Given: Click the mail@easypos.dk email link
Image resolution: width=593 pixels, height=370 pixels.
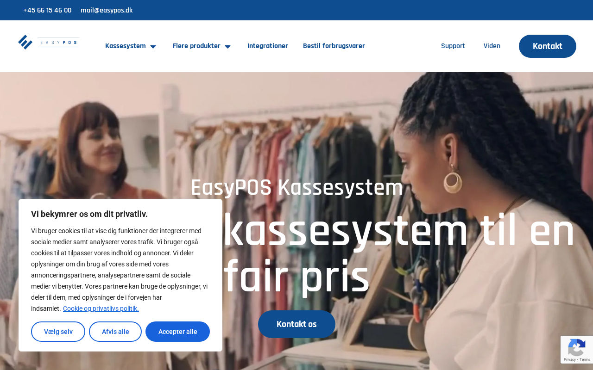Looking at the screenshot, I should (107, 10).
